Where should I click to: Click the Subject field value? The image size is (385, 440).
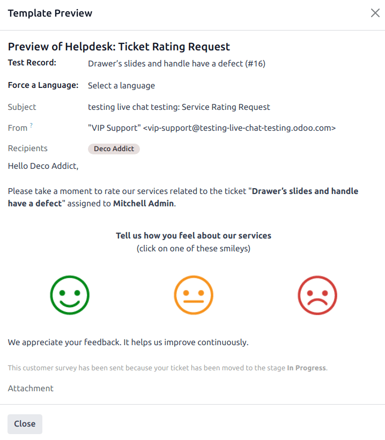[179, 107]
